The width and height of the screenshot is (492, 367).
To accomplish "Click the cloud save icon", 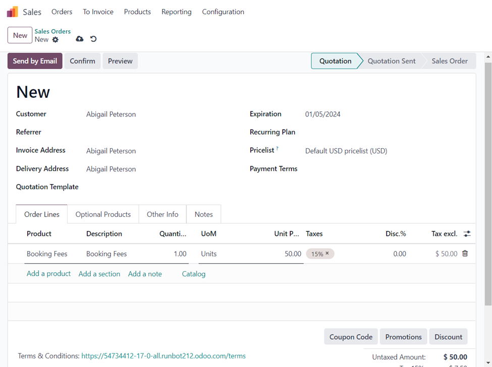I will pyautogui.click(x=80, y=39).
